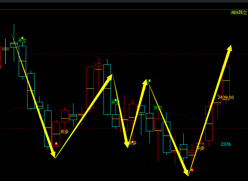The image size is (248, 181).
Task: Select the green down-arrow at the second yellow peak
Action: tap(149, 81)
